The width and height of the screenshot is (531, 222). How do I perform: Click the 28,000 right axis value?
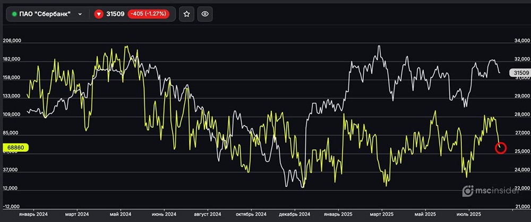point(522,115)
